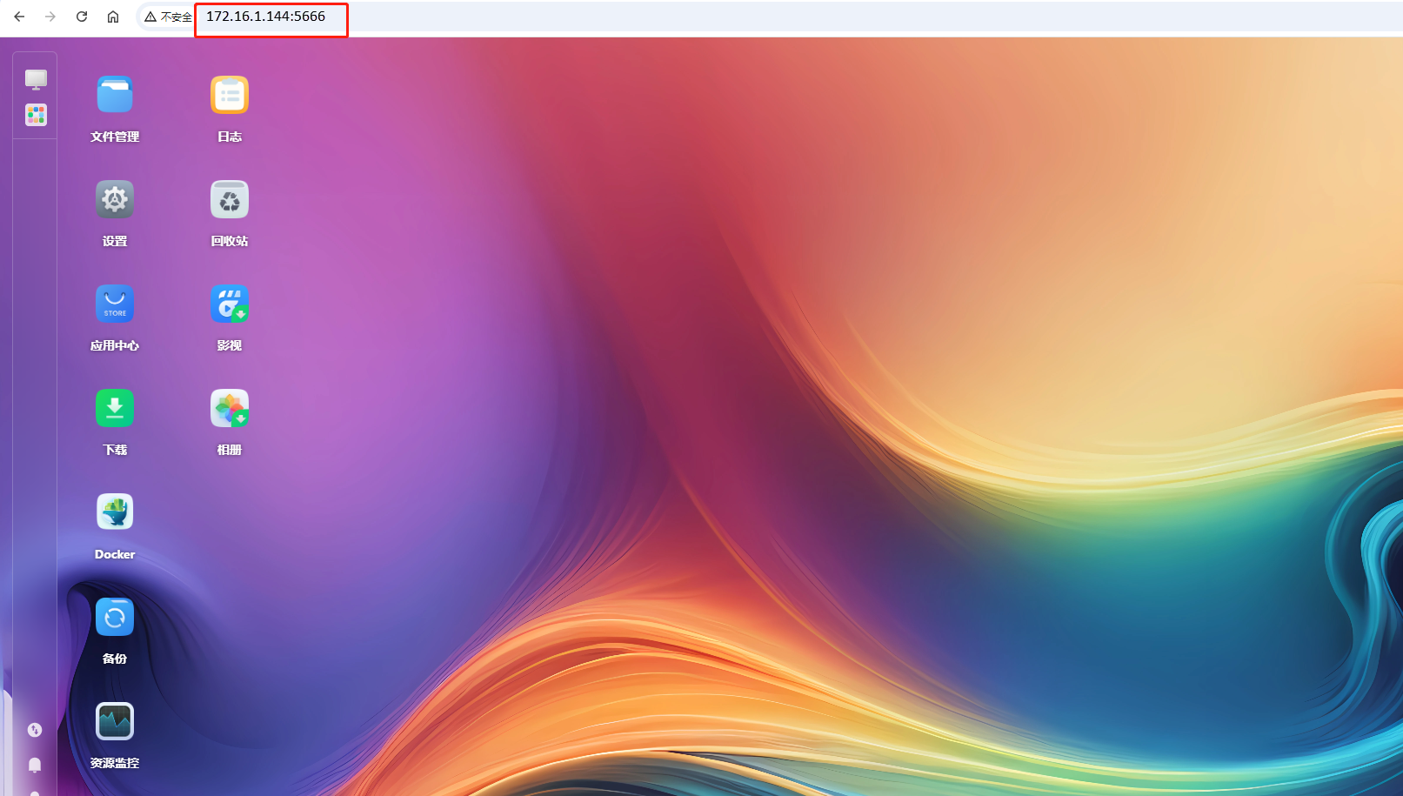Screen dimensions: 1403x796
Task: Open the 相册 photo album app
Action: [x=230, y=409]
